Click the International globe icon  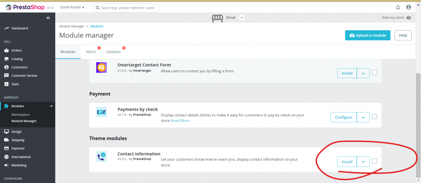6,156
